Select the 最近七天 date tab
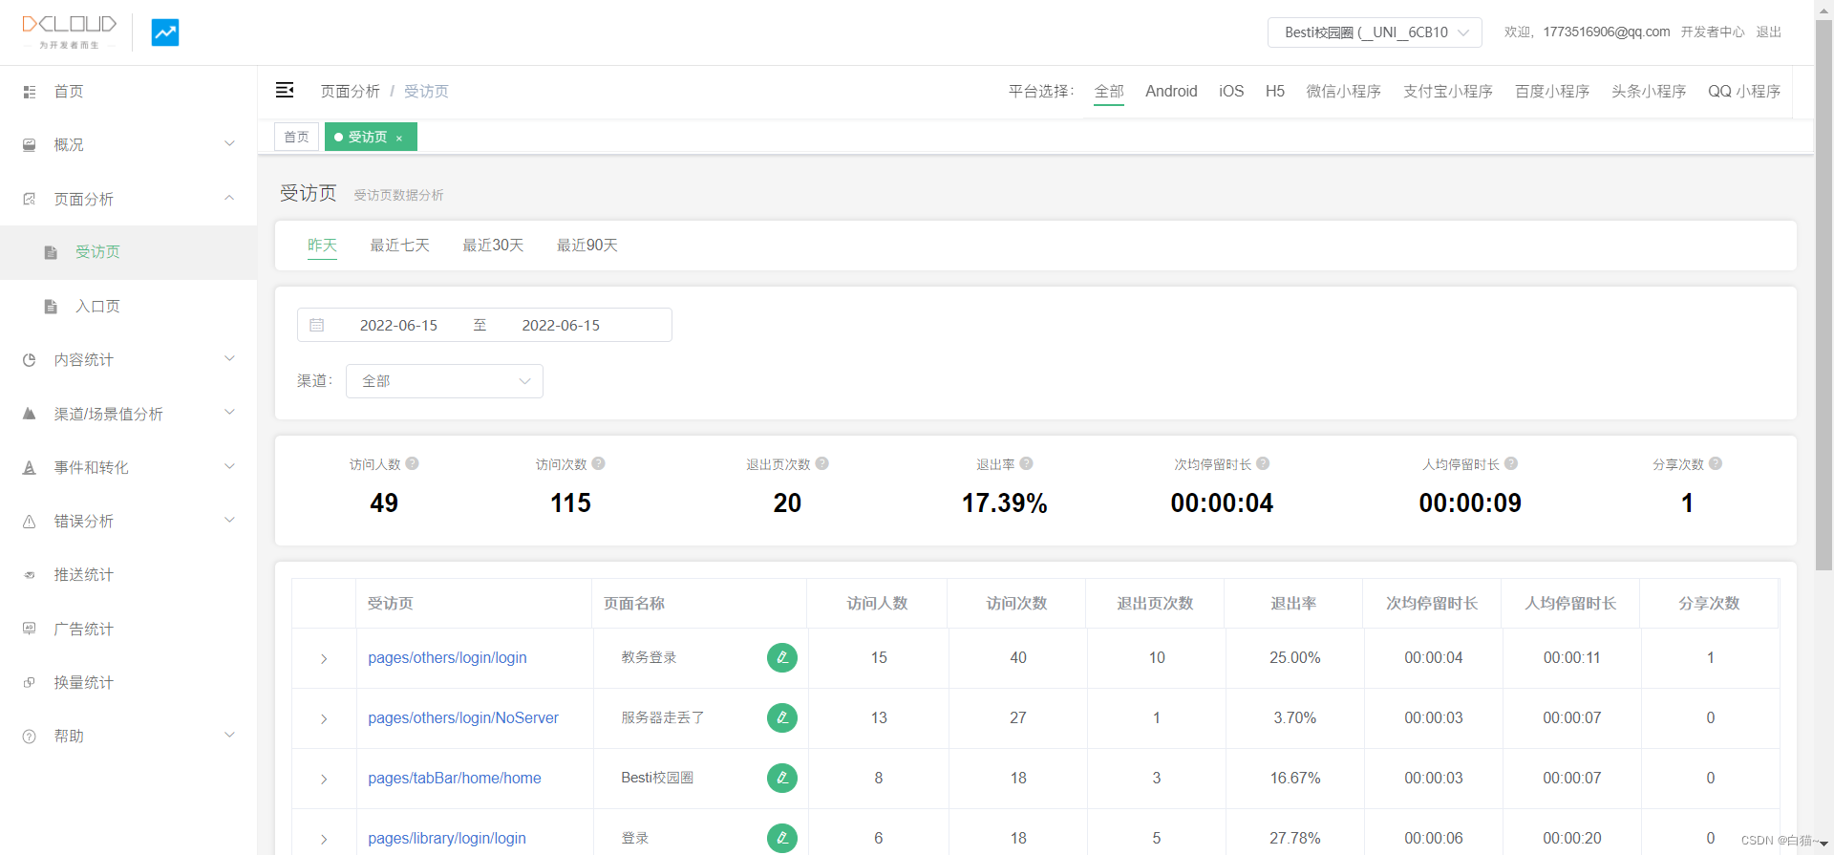The image size is (1834, 855). pyautogui.click(x=399, y=246)
